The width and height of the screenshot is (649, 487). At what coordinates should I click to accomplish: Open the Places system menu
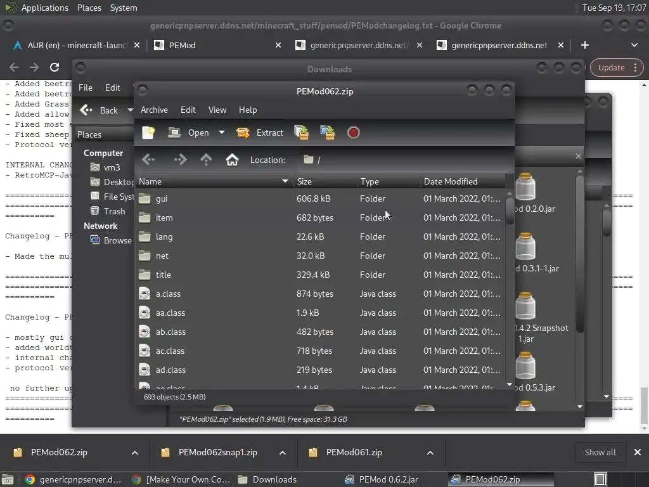89,8
